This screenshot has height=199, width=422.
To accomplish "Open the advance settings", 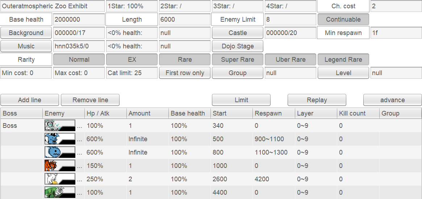I will coord(392,100).
